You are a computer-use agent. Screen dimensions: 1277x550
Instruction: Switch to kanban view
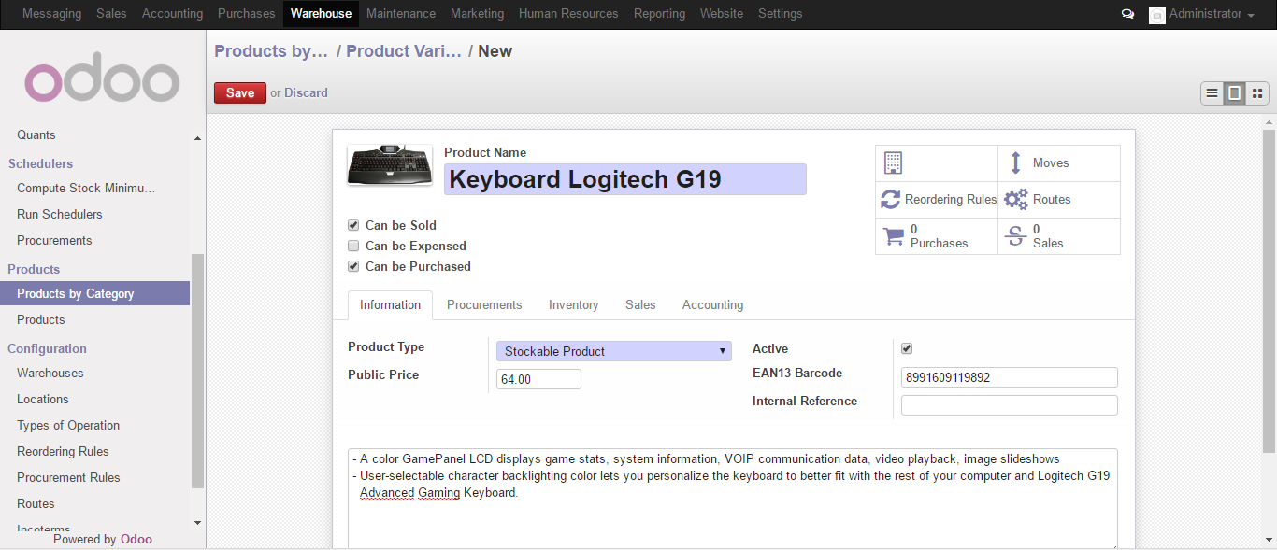coord(1257,93)
